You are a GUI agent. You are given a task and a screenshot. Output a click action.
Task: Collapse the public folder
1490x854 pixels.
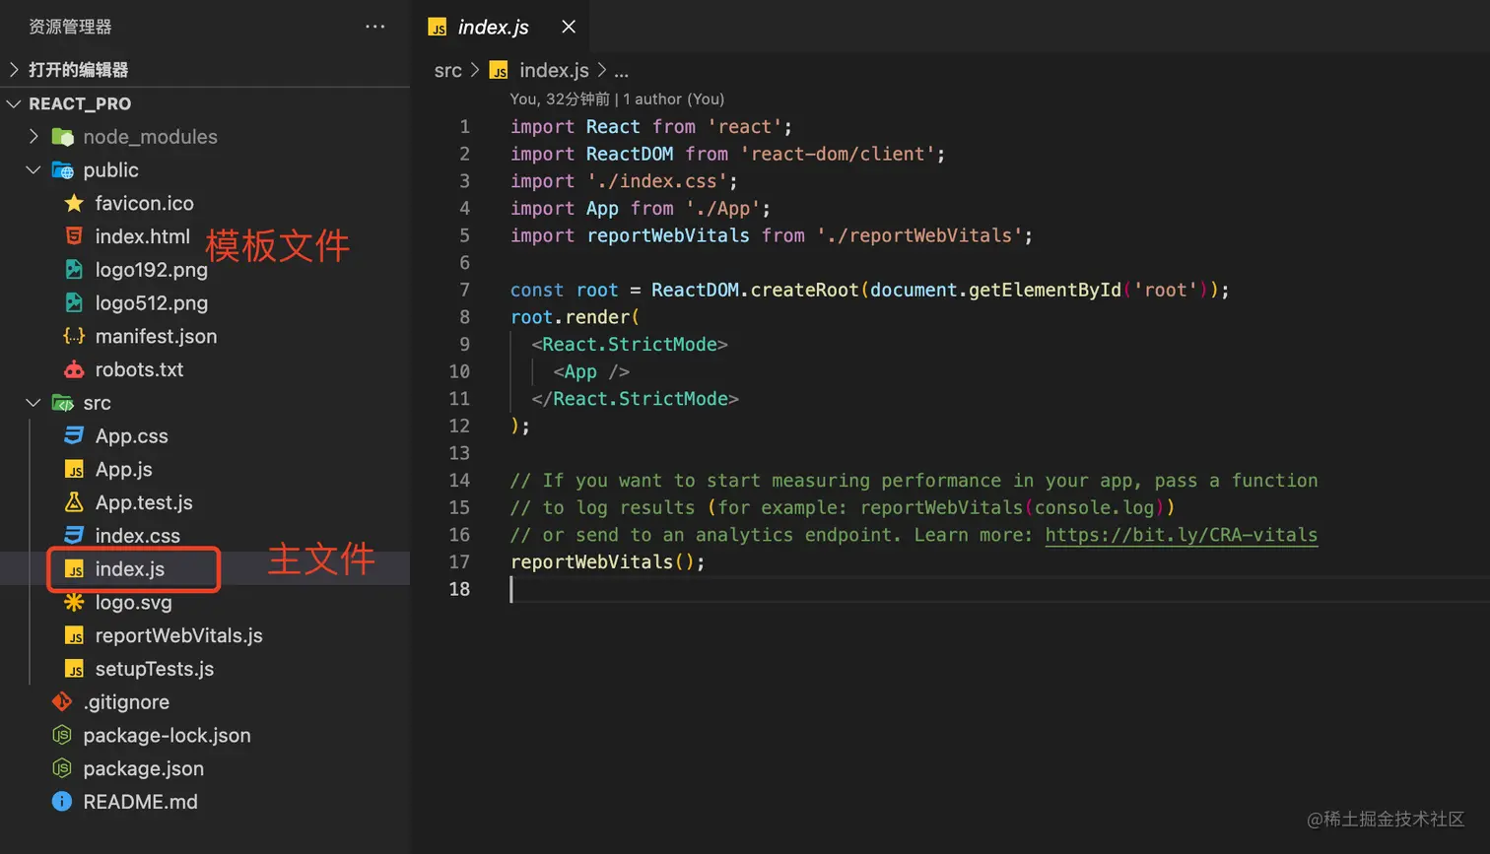(34, 170)
